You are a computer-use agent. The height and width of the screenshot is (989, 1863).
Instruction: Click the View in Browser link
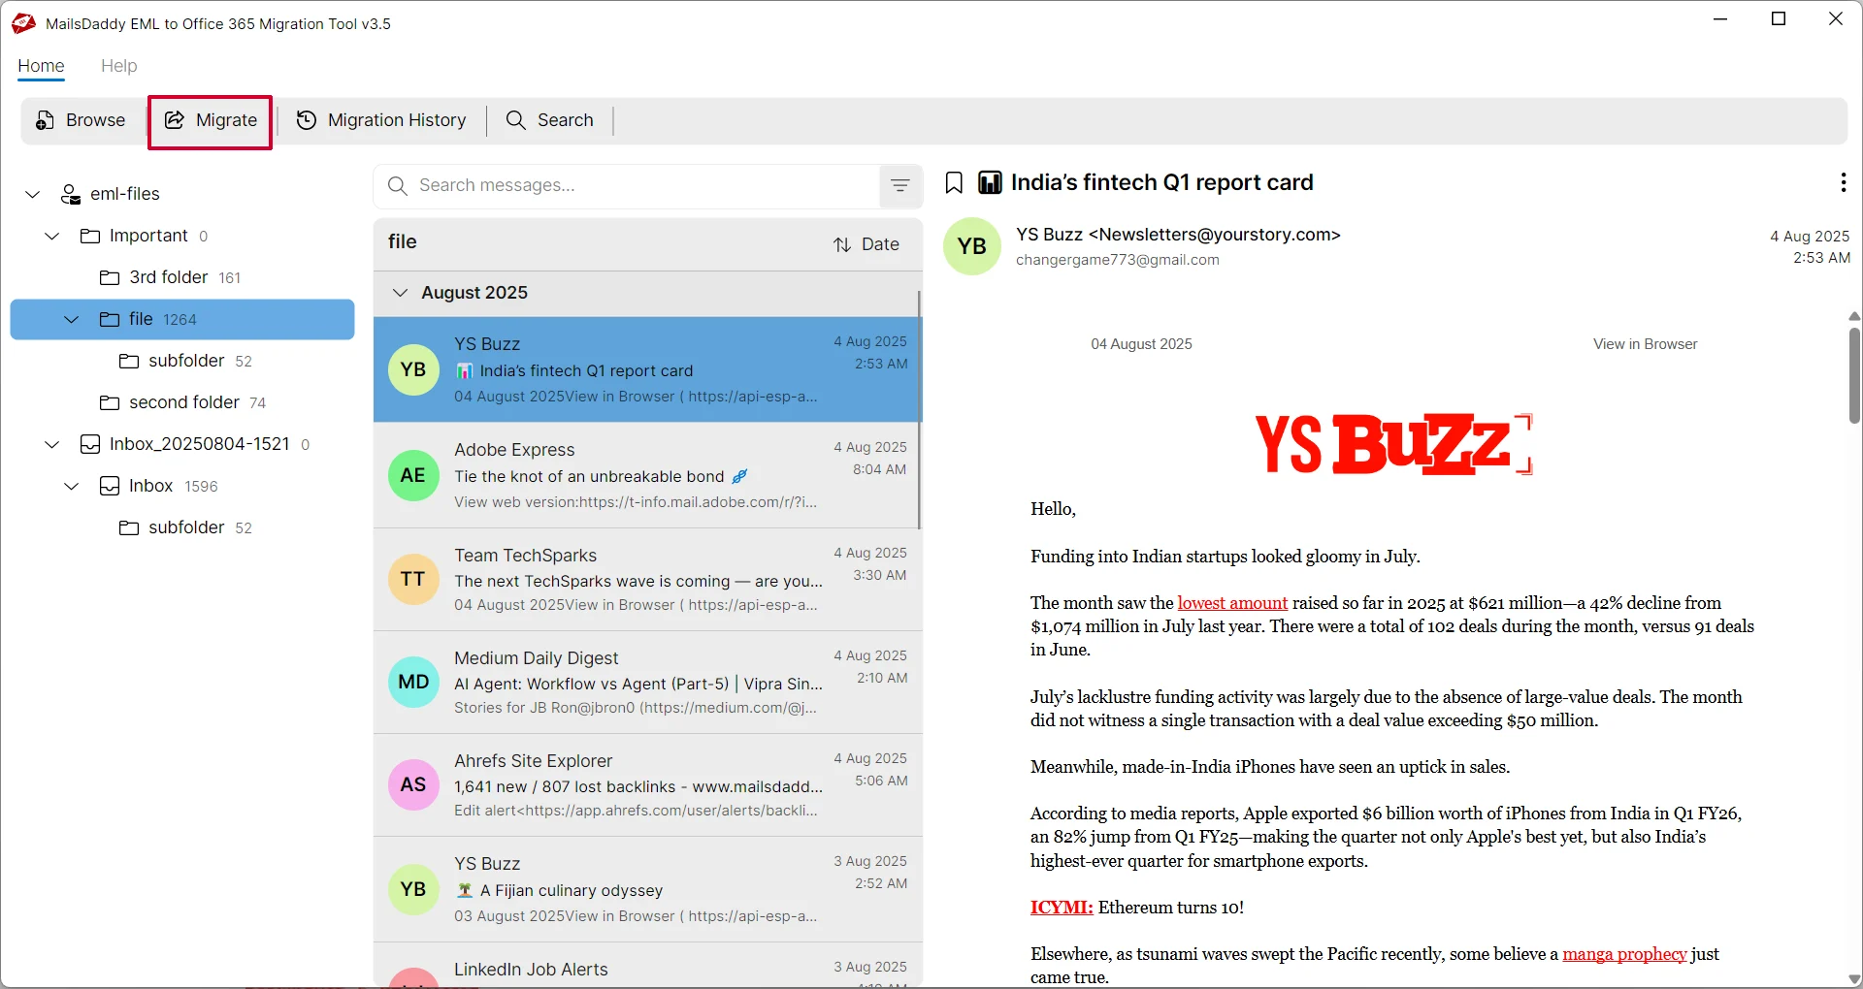click(1645, 343)
